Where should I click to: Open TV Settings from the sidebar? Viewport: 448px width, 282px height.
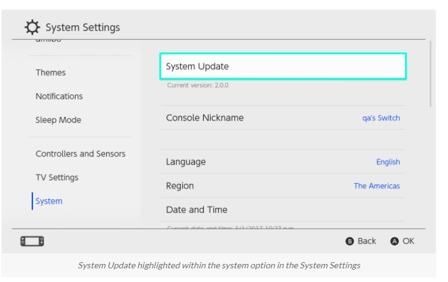[x=57, y=178]
